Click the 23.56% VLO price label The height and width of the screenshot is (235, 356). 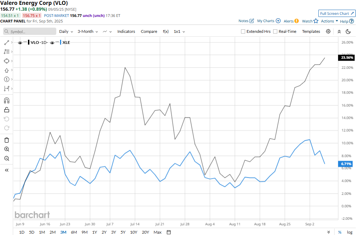(x=347, y=57)
